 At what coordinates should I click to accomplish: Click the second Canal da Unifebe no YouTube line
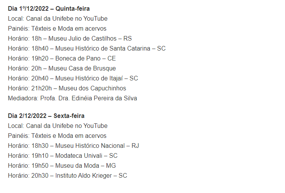click(57, 126)
